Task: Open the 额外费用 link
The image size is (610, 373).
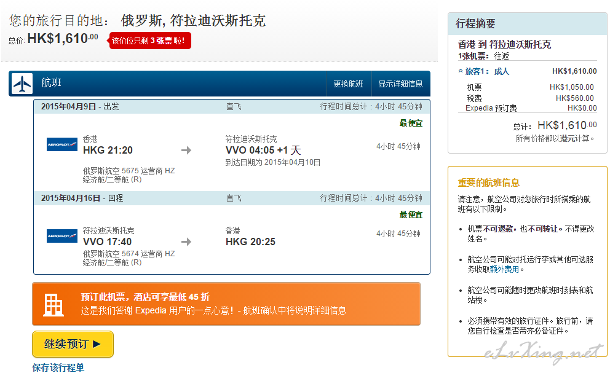Action: [x=504, y=269]
